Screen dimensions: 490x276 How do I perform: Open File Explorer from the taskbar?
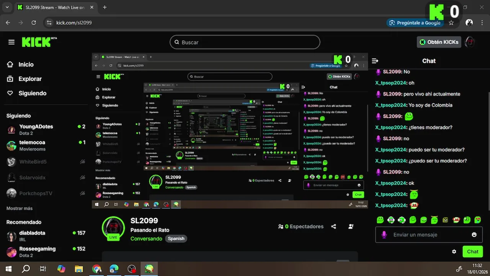[79, 269]
